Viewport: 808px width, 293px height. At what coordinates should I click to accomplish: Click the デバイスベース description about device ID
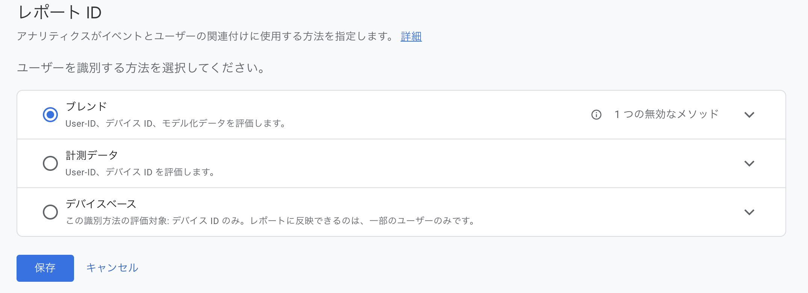tap(270, 221)
